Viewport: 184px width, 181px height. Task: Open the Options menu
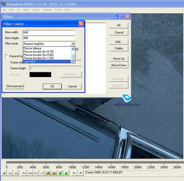click(47, 10)
